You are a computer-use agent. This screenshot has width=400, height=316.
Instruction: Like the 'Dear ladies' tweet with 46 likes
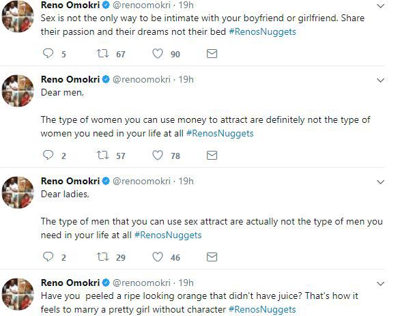click(158, 257)
